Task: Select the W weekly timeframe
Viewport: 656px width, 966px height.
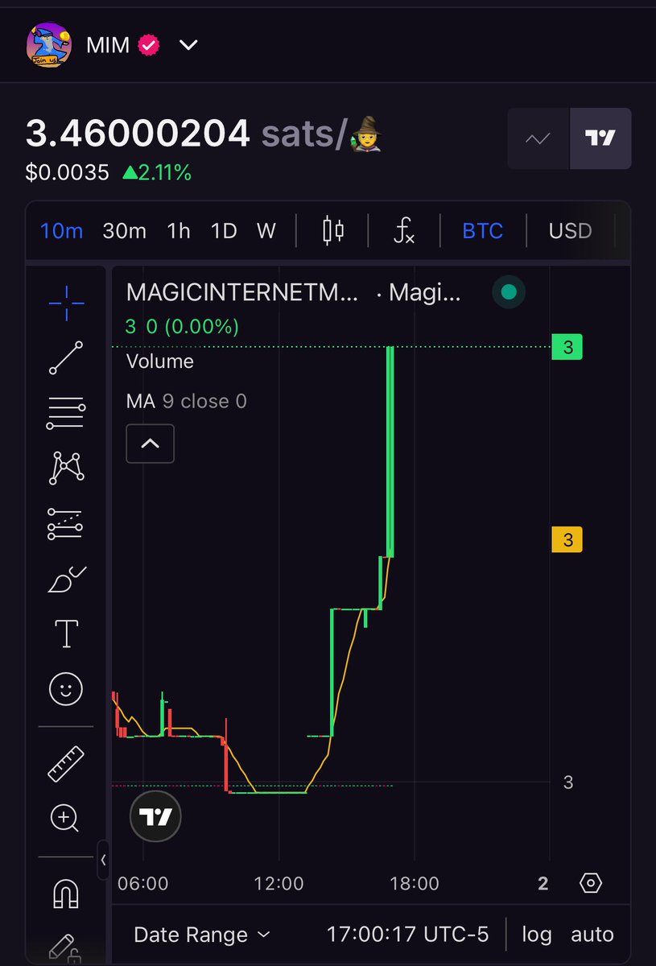Action: (x=266, y=231)
